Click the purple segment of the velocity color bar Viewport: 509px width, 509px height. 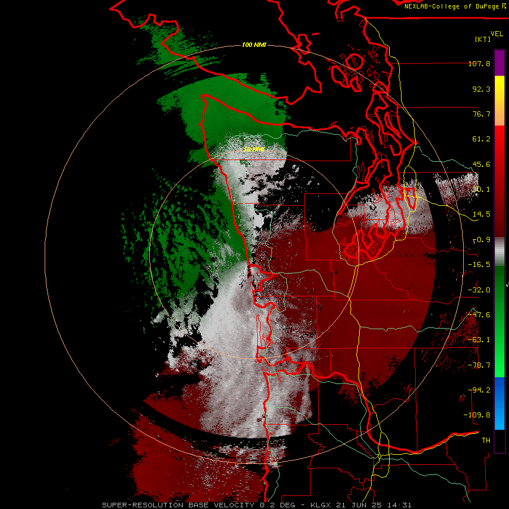[x=499, y=63]
